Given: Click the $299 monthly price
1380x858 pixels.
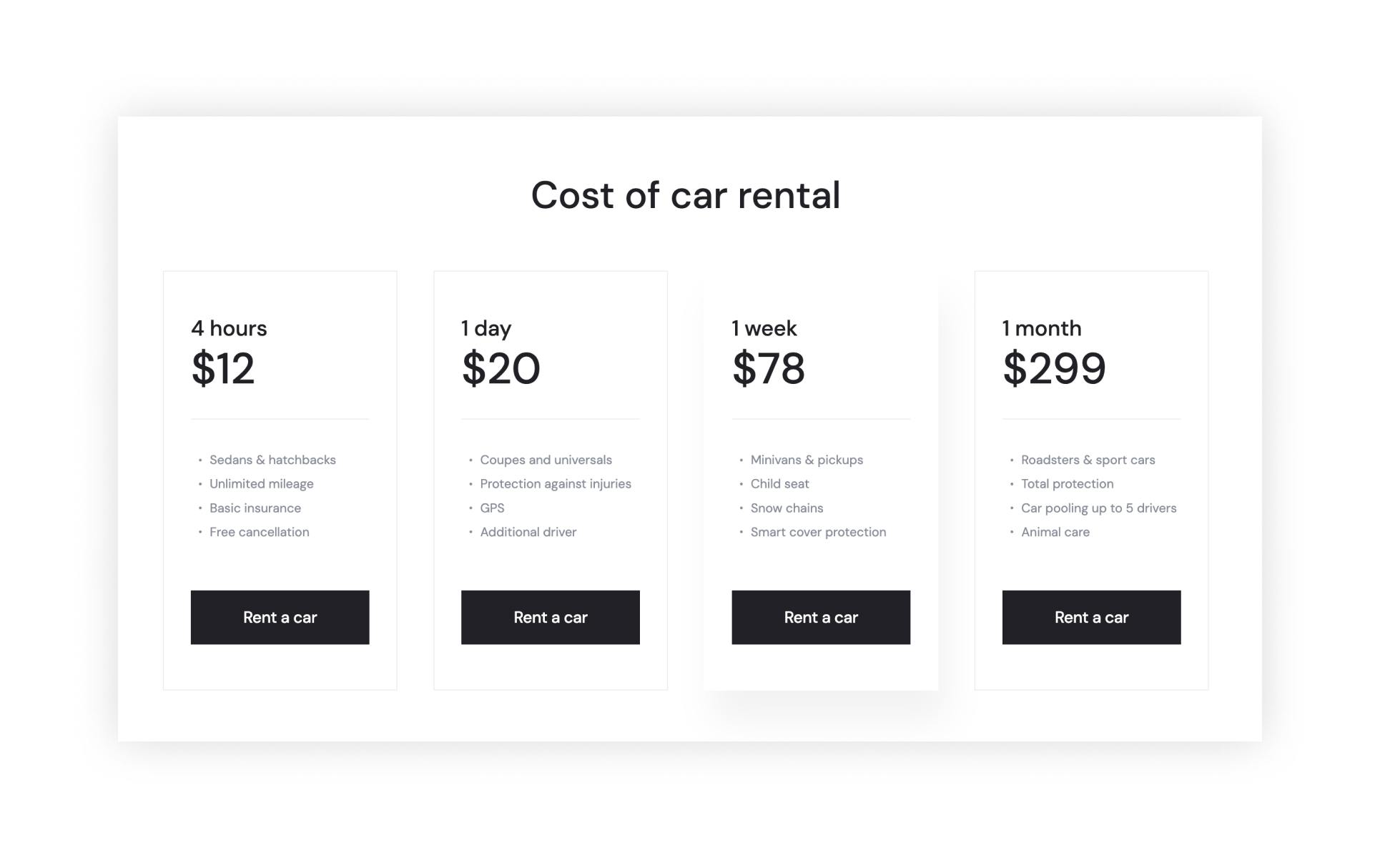Looking at the screenshot, I should coord(1054,369).
